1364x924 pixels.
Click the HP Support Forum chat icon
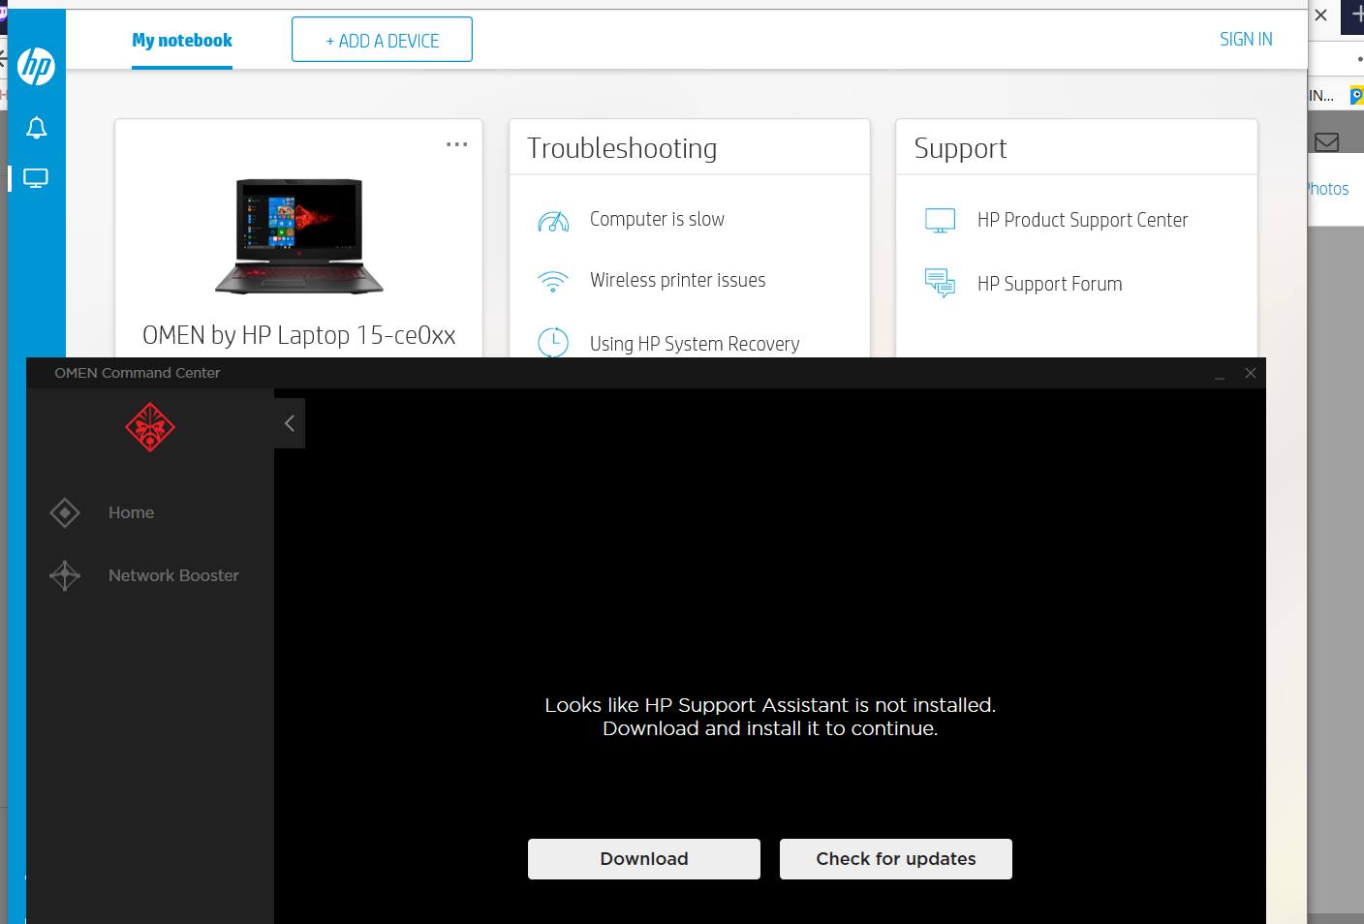click(939, 283)
